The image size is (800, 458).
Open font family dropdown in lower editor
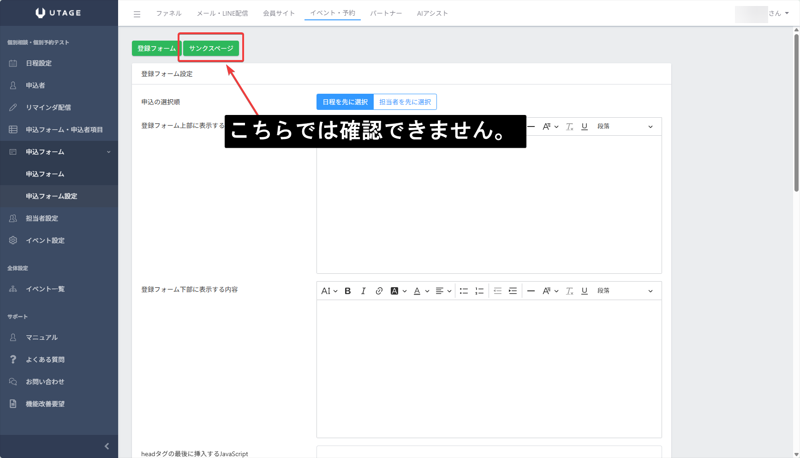pyautogui.click(x=550, y=291)
